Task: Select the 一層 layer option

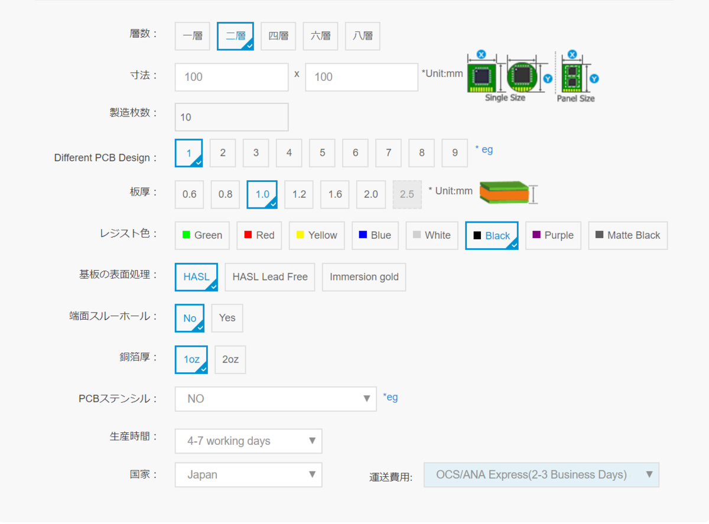Action: pos(193,36)
